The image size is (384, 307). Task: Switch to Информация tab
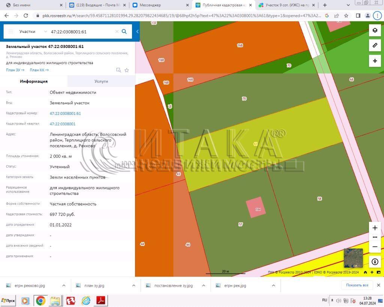point(33,81)
